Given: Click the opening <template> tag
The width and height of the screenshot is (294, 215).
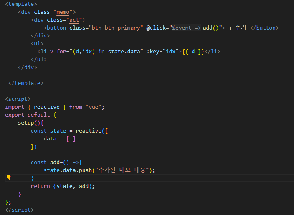Looking at the screenshot, I should pos(21,4).
